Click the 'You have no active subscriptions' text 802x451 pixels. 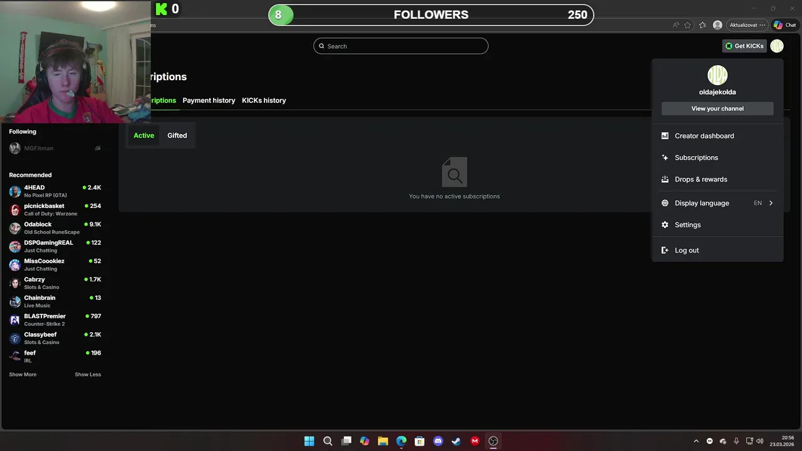[454, 196]
